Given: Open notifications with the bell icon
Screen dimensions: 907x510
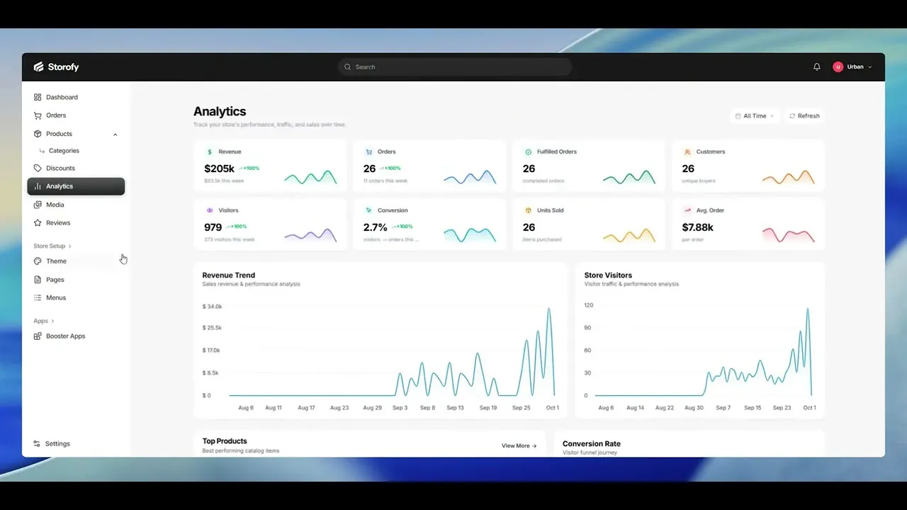Looking at the screenshot, I should [x=817, y=67].
